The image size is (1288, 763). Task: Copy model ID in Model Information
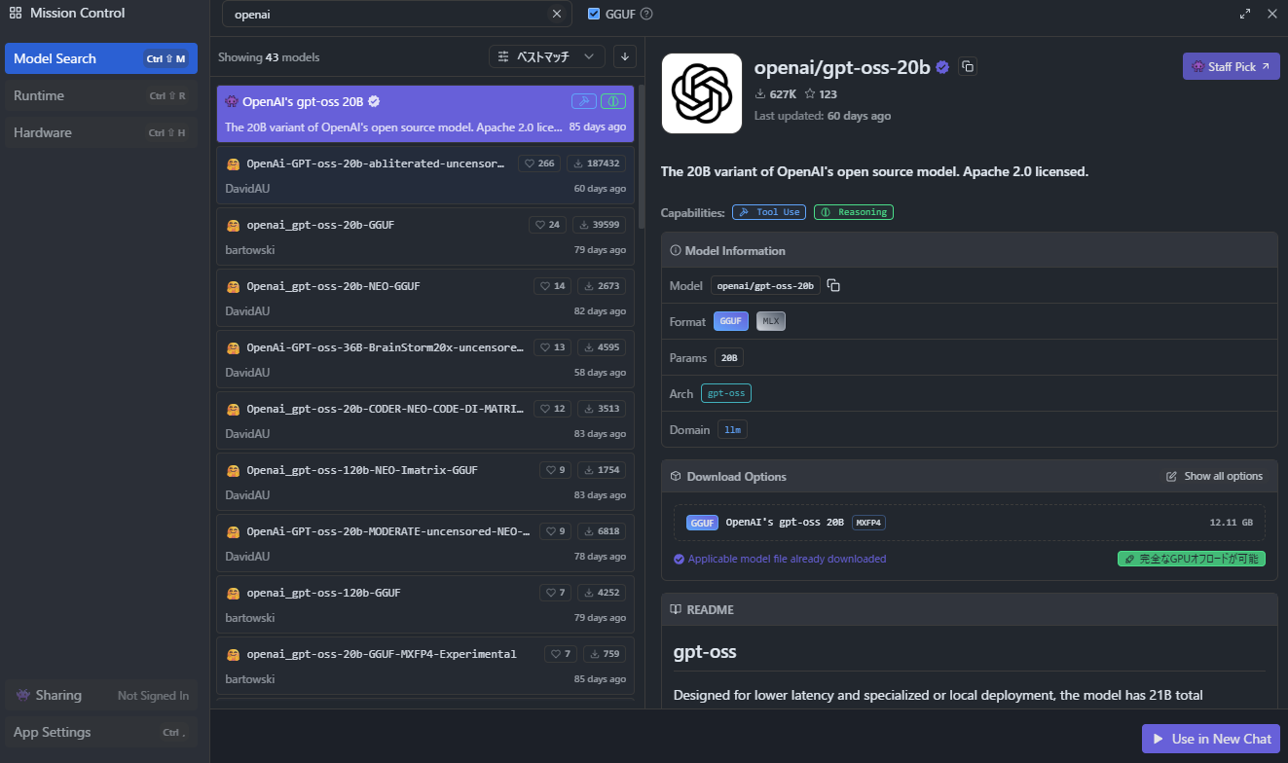point(833,286)
